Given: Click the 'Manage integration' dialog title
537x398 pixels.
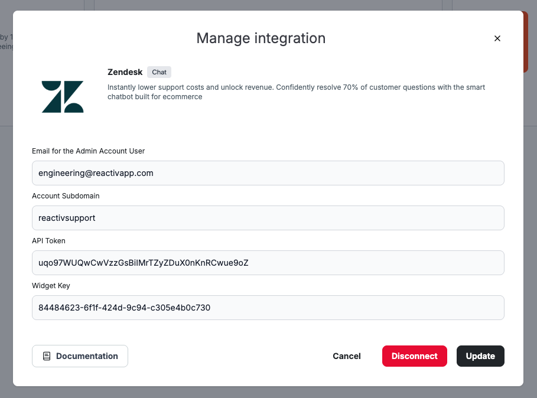Looking at the screenshot, I should tap(261, 38).
